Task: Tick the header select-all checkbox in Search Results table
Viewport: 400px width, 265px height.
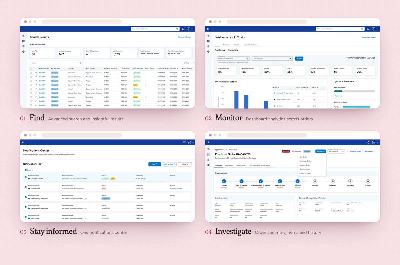Action: point(31,69)
